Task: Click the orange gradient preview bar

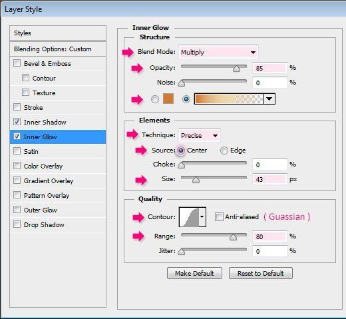Action: click(229, 99)
